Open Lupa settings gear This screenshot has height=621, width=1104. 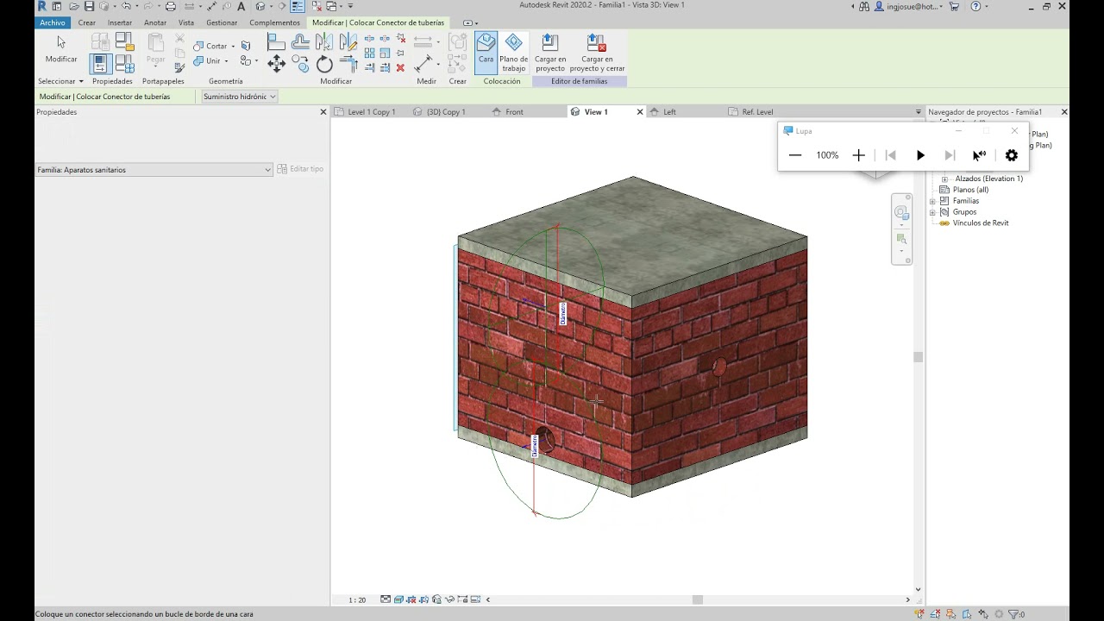[x=1012, y=155]
